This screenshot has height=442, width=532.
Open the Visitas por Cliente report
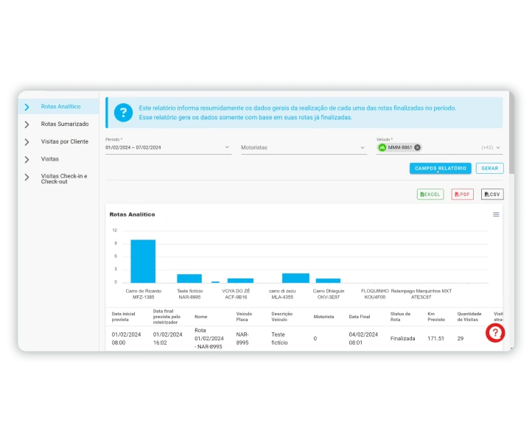pyautogui.click(x=64, y=141)
